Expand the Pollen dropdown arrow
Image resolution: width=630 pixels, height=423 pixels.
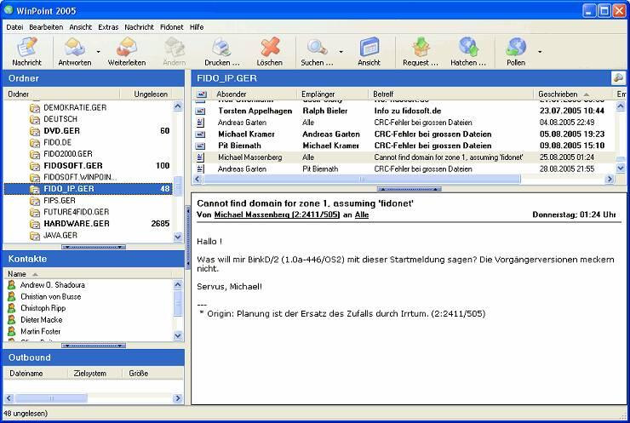point(540,52)
